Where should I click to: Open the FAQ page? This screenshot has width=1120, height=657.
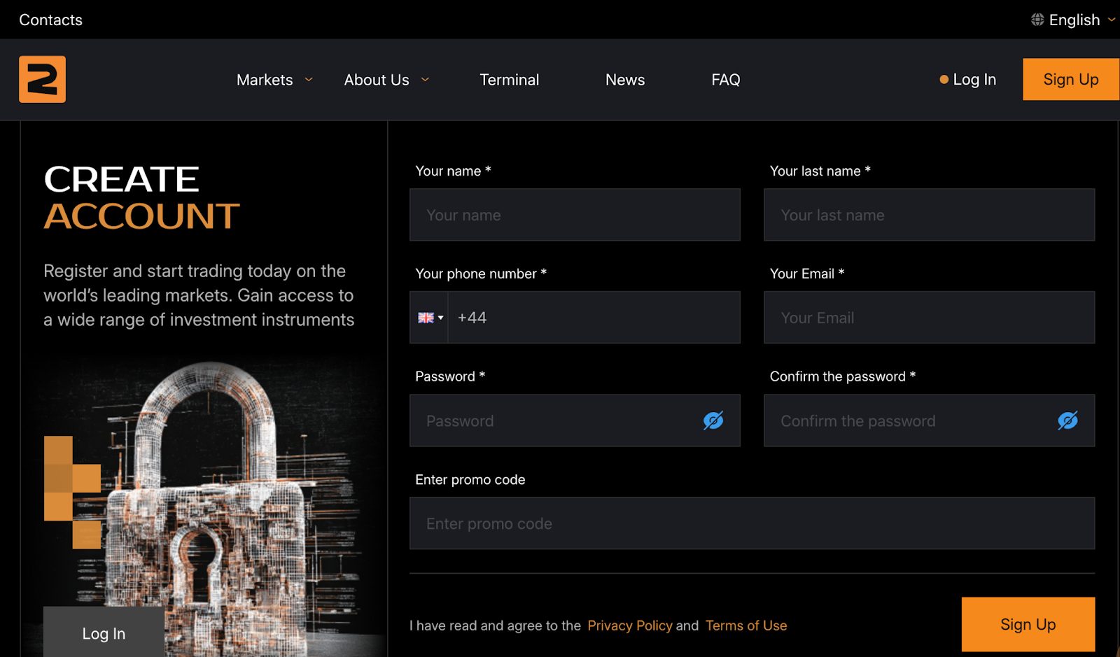pyautogui.click(x=725, y=80)
